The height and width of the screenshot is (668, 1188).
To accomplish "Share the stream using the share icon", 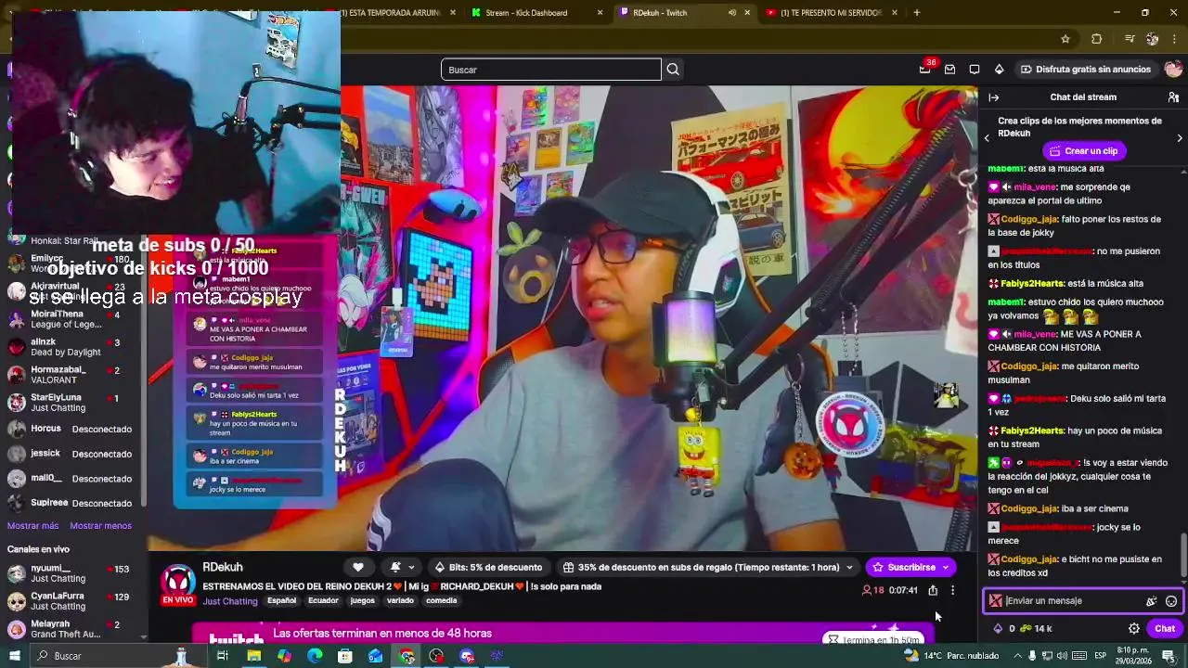I will pos(933,590).
